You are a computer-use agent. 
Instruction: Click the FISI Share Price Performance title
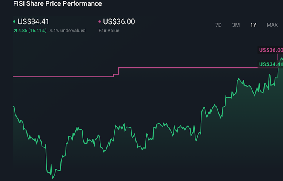(x=57, y=4)
